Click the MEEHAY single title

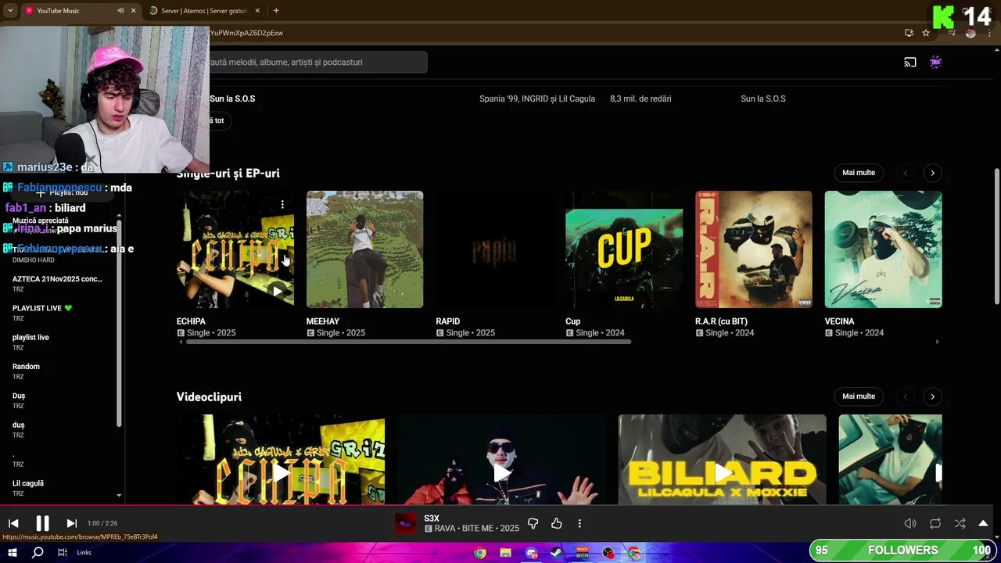[323, 321]
